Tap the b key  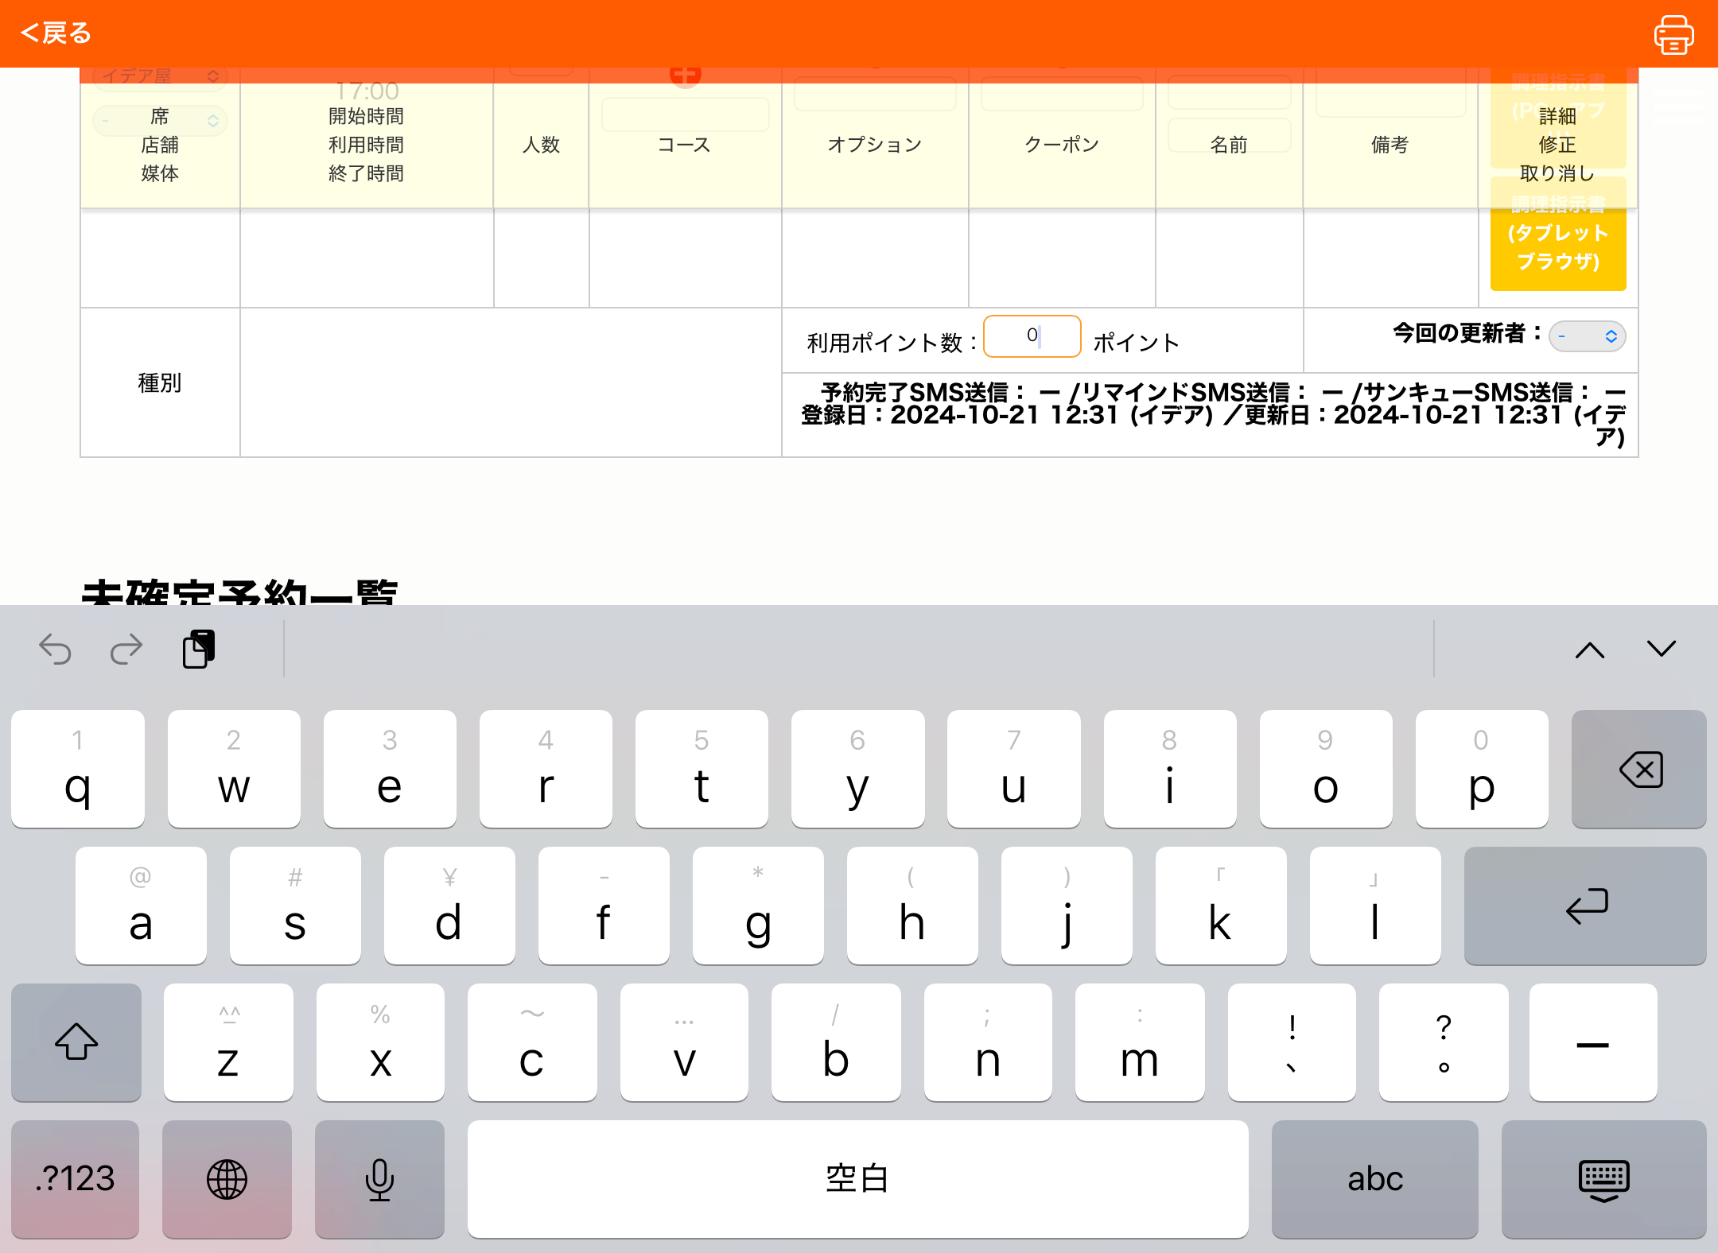pos(836,1042)
